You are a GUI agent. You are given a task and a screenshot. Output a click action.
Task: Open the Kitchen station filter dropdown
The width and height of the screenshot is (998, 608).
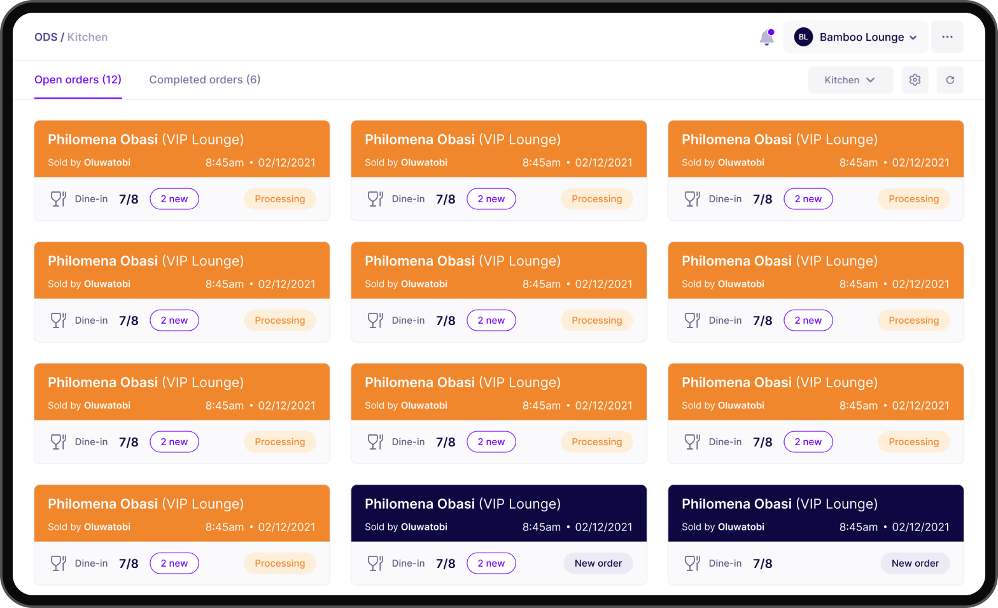(850, 80)
